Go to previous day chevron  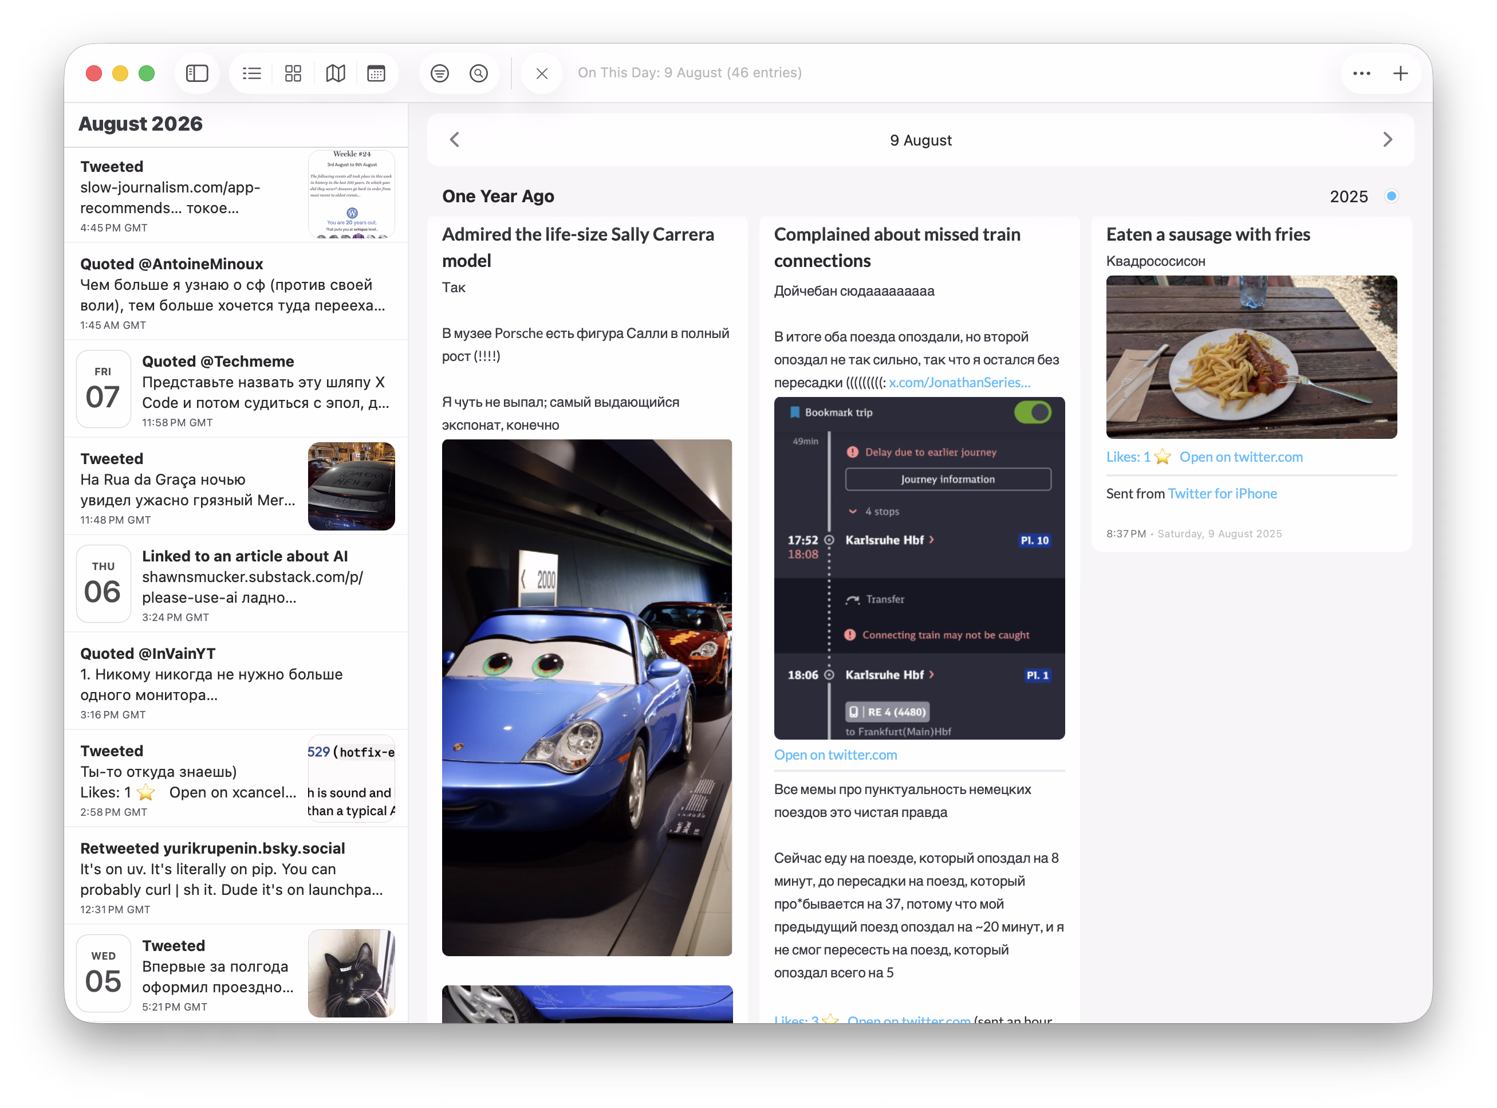click(x=455, y=140)
